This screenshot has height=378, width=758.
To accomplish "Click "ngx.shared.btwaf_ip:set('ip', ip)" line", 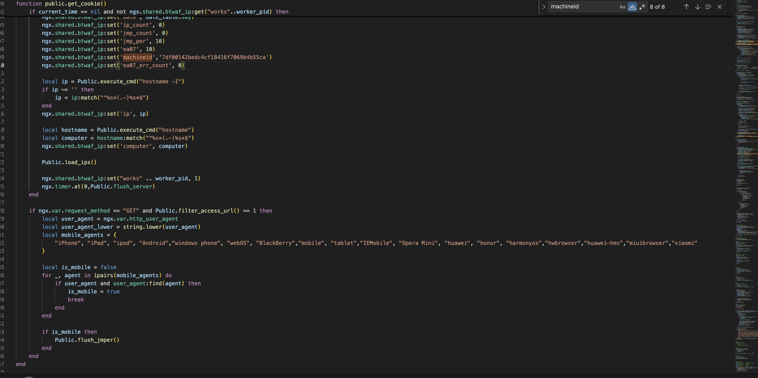I will [95, 114].
